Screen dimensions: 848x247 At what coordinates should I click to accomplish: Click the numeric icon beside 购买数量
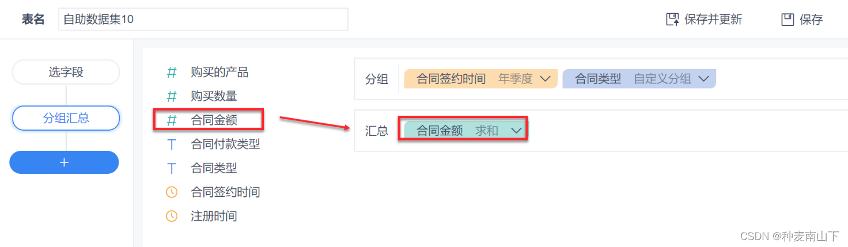172,96
